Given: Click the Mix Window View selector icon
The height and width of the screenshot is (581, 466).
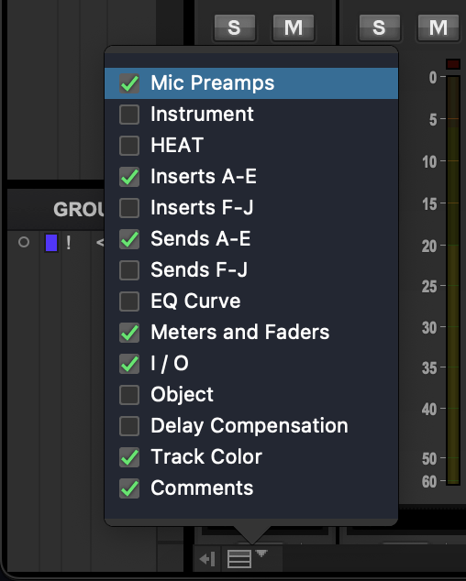Looking at the screenshot, I should tap(239, 558).
